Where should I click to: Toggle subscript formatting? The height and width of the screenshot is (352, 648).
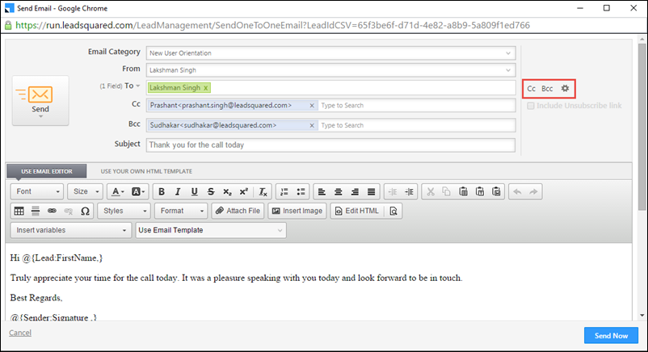tap(227, 191)
